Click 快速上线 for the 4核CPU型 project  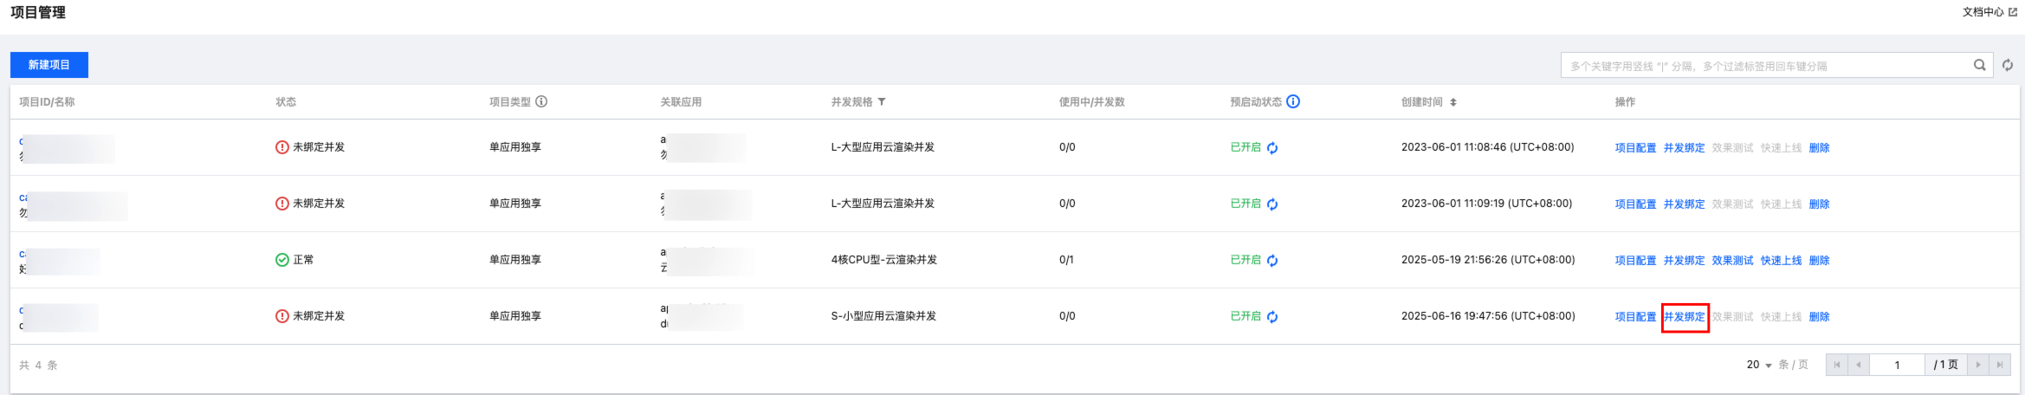(1782, 261)
